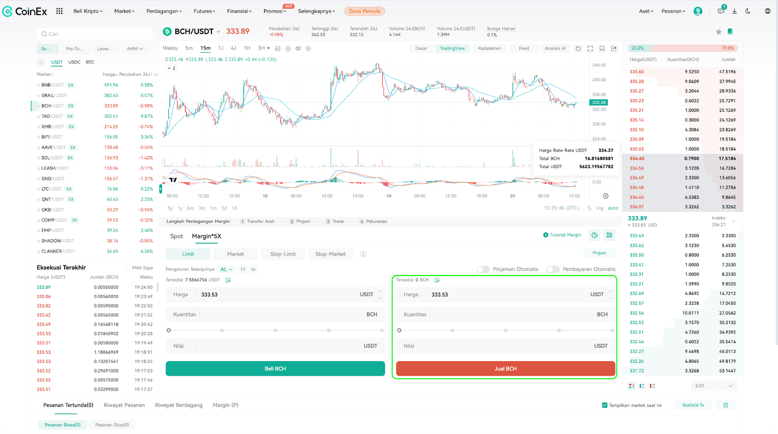Check the Milik Saya checkbox
This screenshot has width=778, height=434.
click(x=128, y=268)
